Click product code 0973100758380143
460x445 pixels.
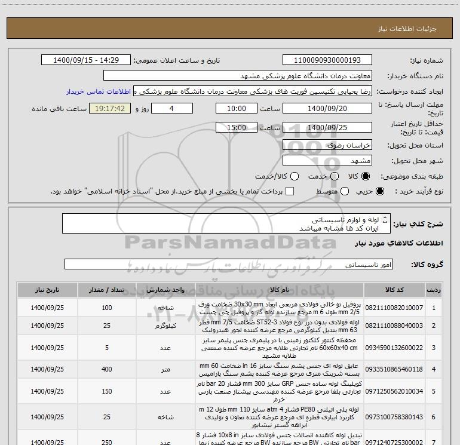[394, 417]
